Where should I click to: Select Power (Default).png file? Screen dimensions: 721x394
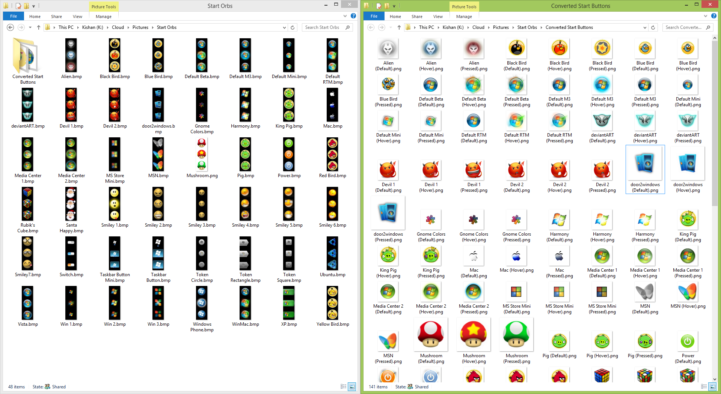(x=688, y=347)
